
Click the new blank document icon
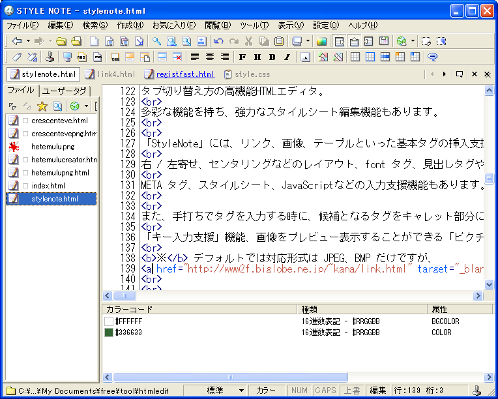tap(94, 41)
